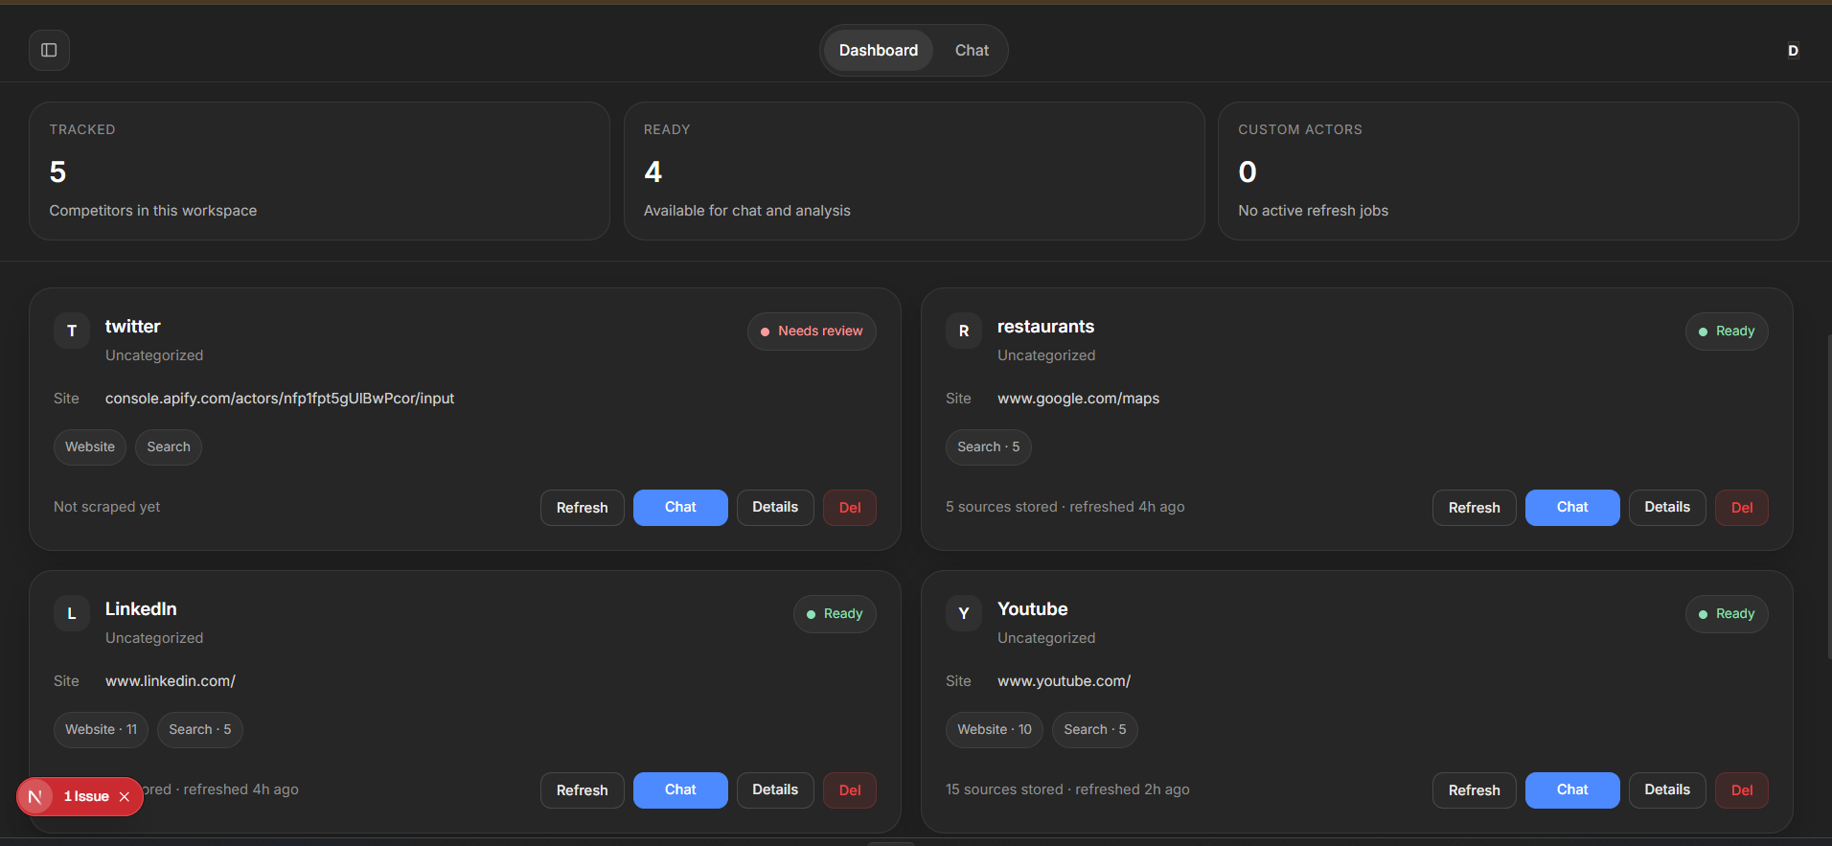This screenshot has width=1832, height=846.
Task: Click 'Not scraped yet' text
Action: (x=107, y=507)
